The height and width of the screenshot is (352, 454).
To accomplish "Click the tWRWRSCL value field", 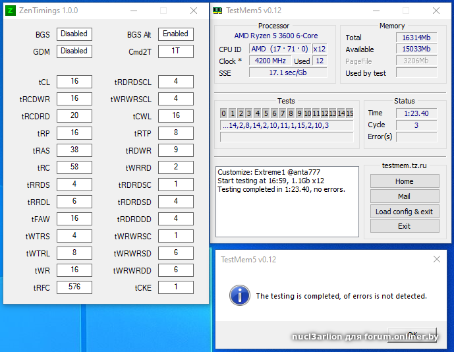I will (x=176, y=99).
